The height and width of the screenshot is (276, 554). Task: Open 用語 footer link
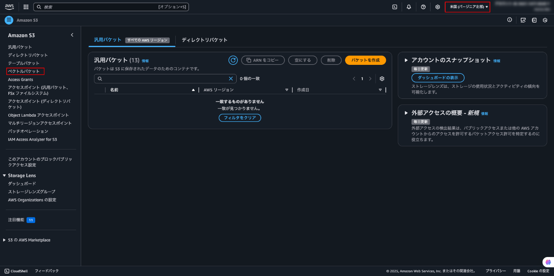[x=517, y=271]
